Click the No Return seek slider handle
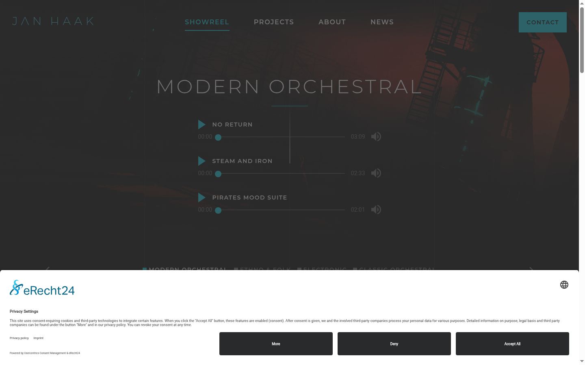 [218, 137]
